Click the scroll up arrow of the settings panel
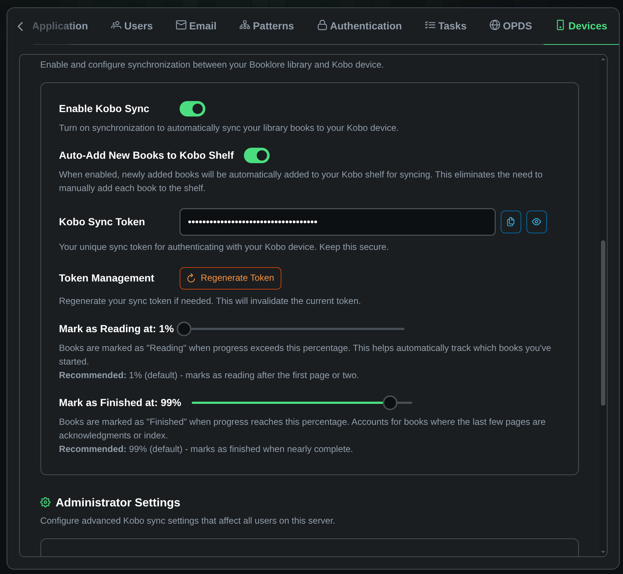This screenshot has height=574, width=623. click(x=603, y=59)
